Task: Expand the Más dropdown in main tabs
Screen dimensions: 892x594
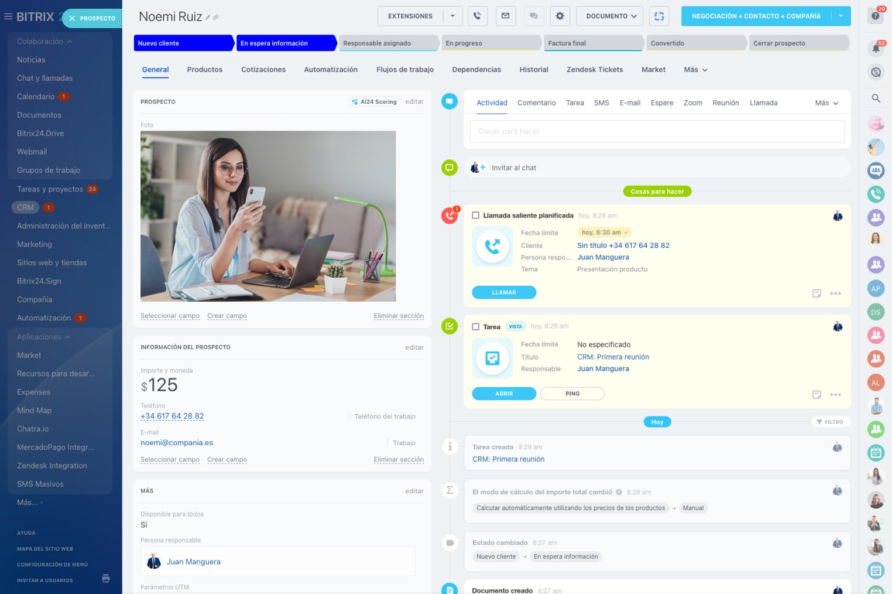Action: [x=695, y=70]
